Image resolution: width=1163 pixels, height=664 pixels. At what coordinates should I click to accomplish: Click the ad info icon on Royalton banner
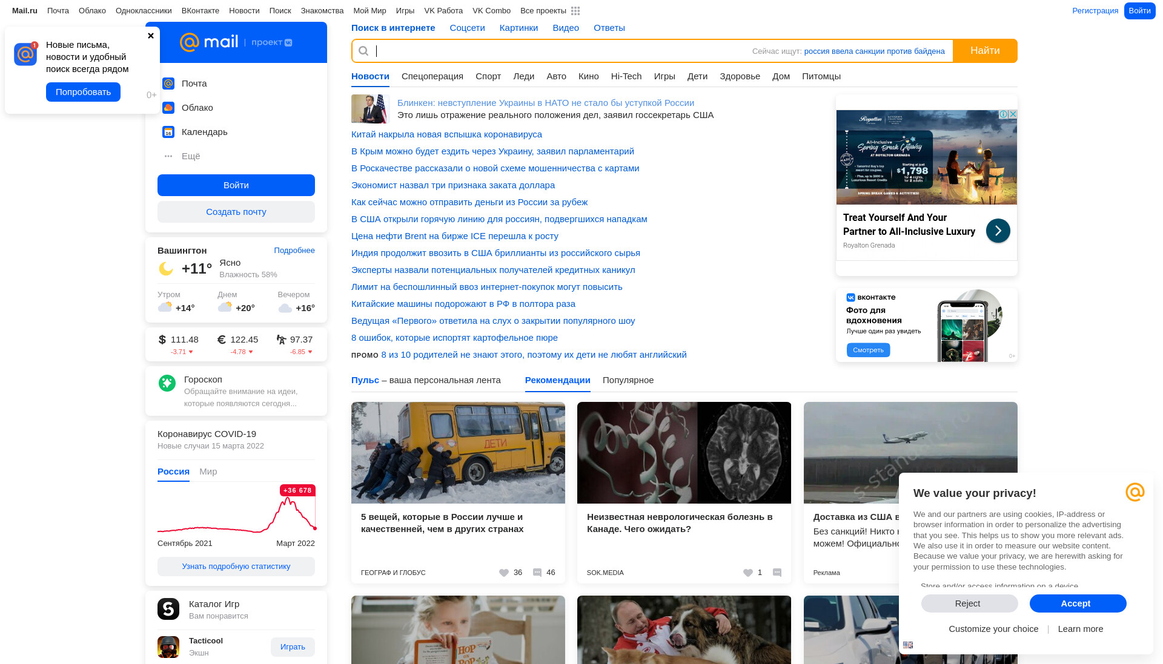(1004, 114)
